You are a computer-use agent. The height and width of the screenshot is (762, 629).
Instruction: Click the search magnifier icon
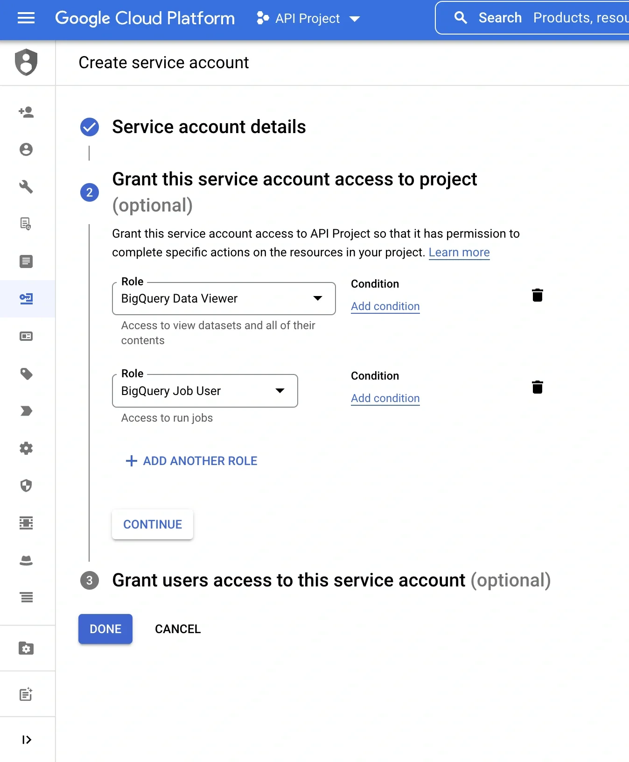461,18
